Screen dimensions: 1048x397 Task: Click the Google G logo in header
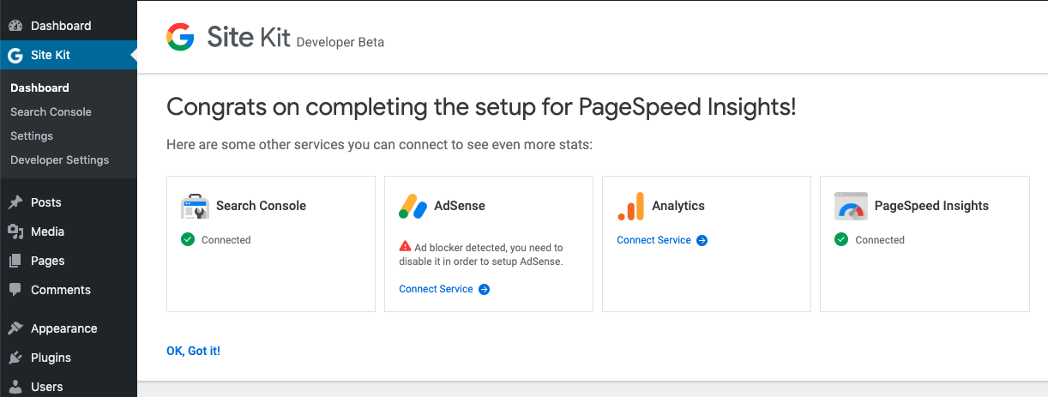pos(181,37)
